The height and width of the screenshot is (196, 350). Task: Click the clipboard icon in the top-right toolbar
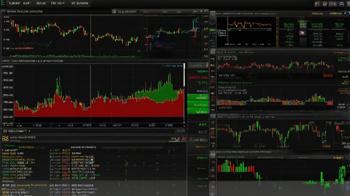333,4
